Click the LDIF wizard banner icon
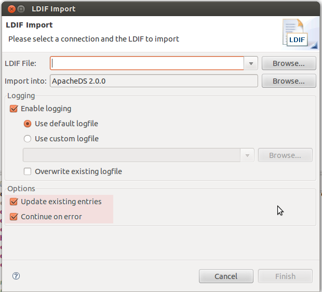 [299, 34]
